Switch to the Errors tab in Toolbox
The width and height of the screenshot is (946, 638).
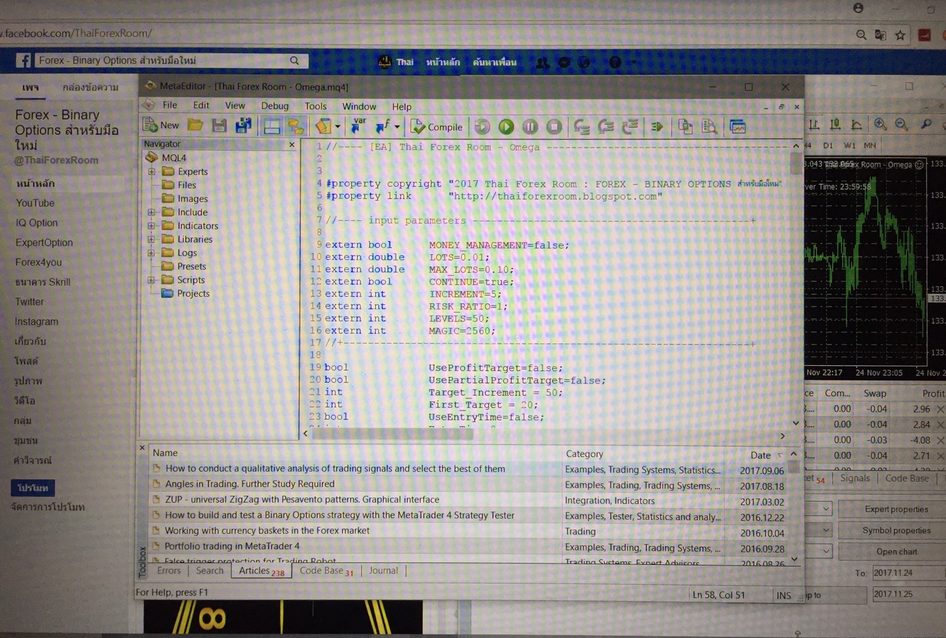point(169,571)
